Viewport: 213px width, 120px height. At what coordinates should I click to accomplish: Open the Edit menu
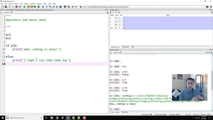[x=6, y=4]
